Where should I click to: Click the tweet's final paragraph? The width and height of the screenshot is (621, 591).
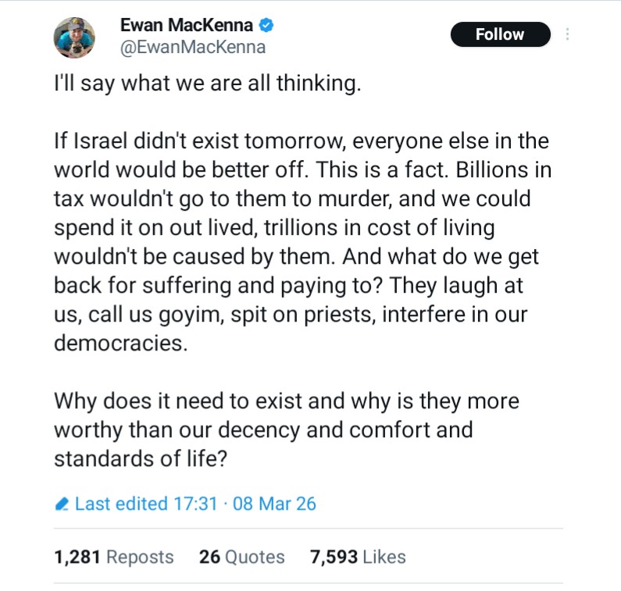point(286,430)
